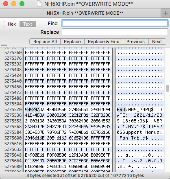The height and width of the screenshot is (179, 170).
Task: Click hex value 24003138 in row 5275552
Action: pyautogui.click(x=35, y=121)
